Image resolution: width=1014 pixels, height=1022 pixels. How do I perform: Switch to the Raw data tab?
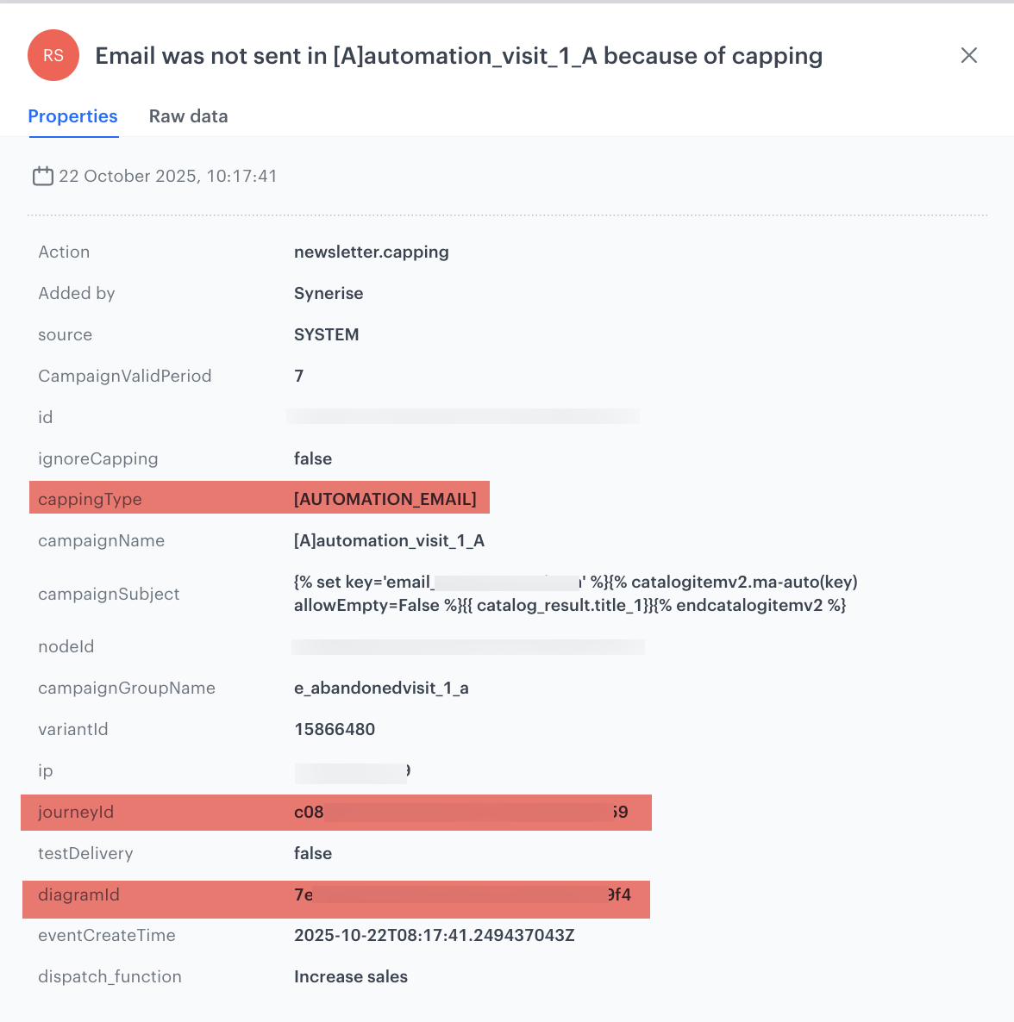[188, 116]
